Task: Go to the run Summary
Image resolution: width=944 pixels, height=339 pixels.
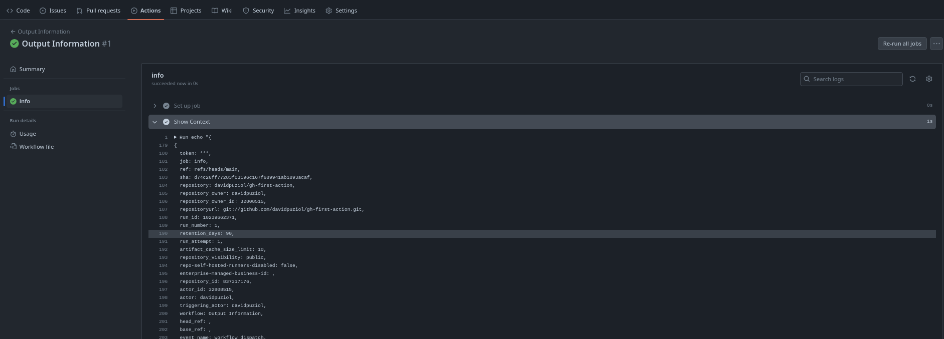Action: coord(32,69)
